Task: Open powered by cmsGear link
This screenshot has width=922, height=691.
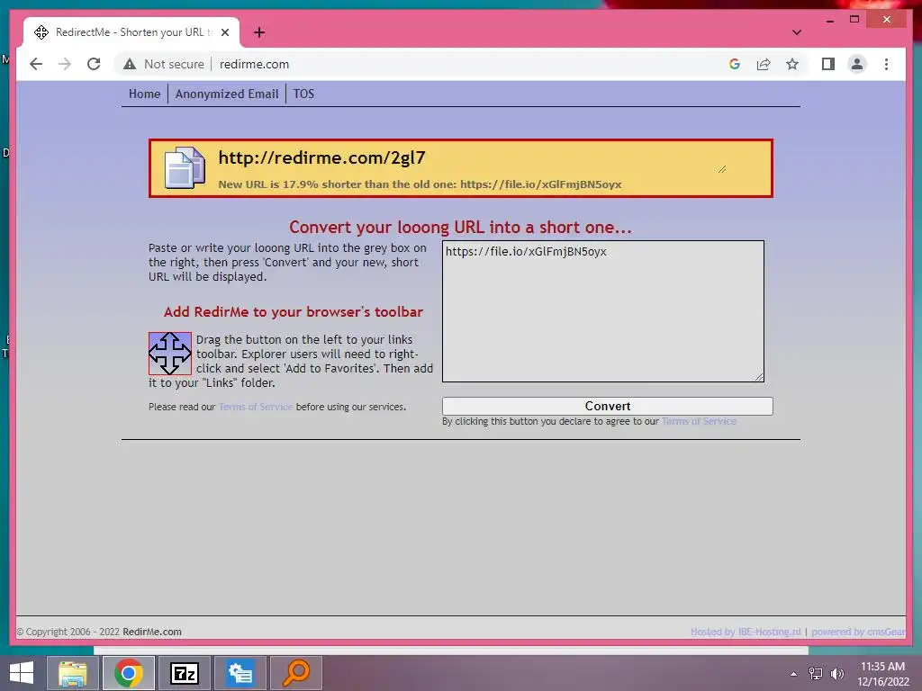Action: [x=858, y=632]
